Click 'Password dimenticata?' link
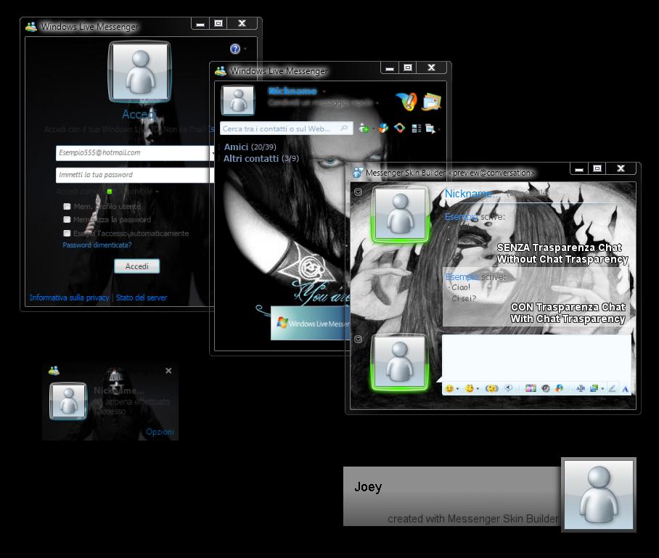 [97, 245]
